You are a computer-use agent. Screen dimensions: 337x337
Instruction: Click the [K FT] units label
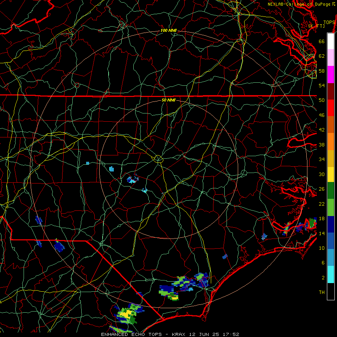click(x=316, y=26)
